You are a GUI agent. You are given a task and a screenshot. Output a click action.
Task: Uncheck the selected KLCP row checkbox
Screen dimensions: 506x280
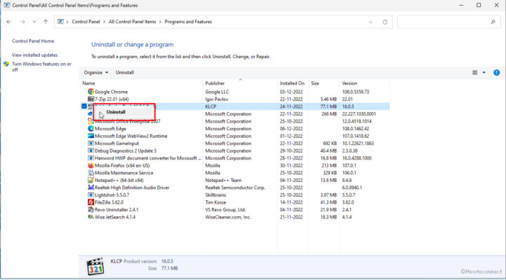(x=84, y=106)
